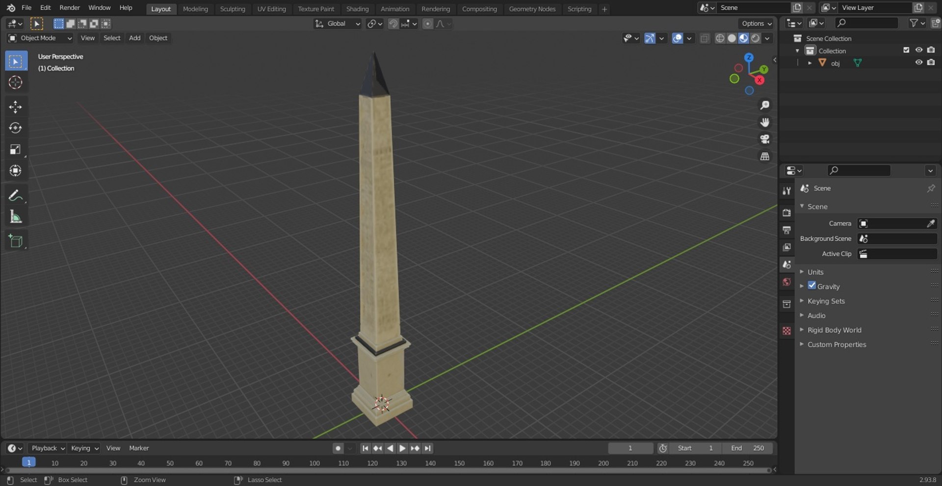Click the viewport zoom magnifier icon
This screenshot has width=942, height=486.
[764, 105]
